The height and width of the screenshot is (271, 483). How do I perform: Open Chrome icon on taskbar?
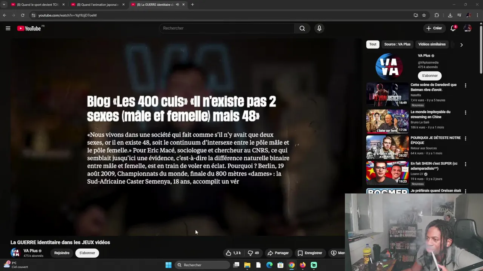[292, 265]
